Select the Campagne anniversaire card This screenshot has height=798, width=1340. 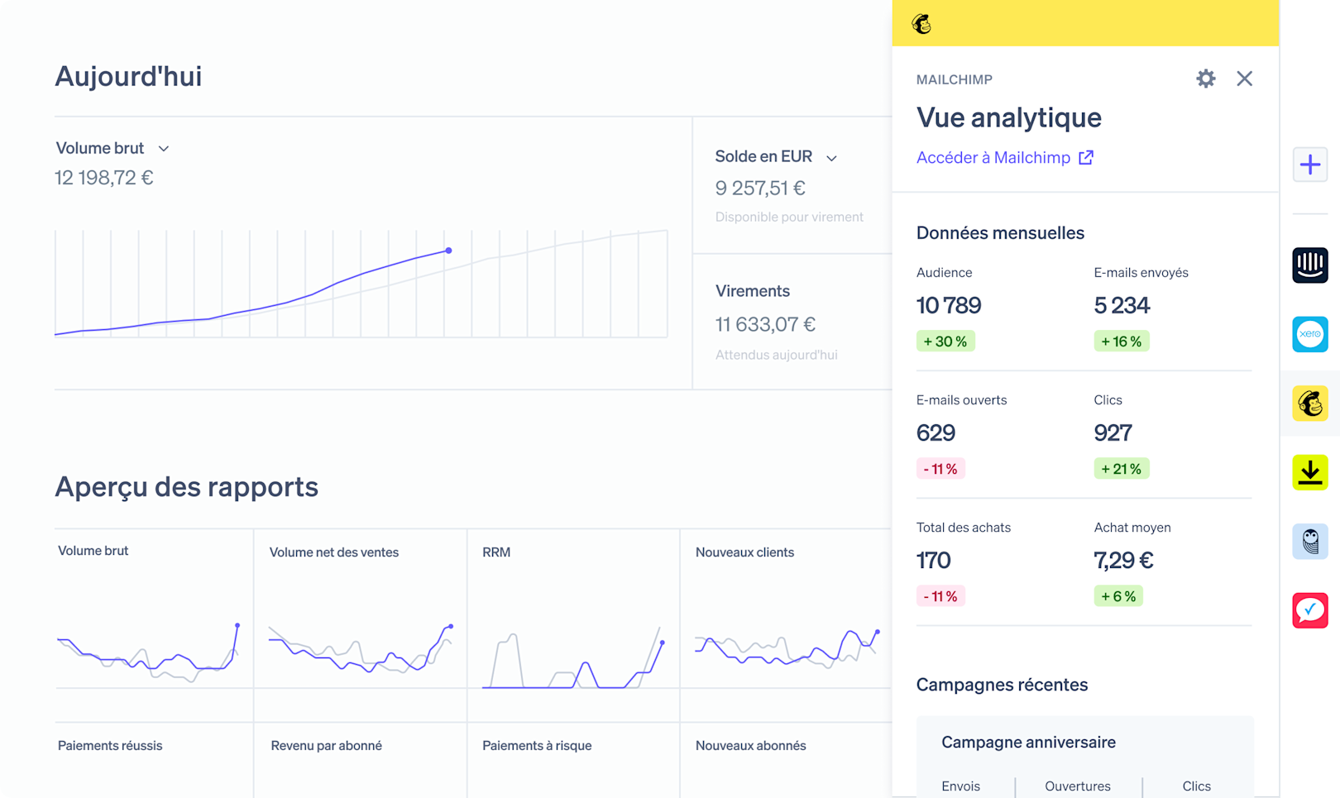[x=1084, y=757]
